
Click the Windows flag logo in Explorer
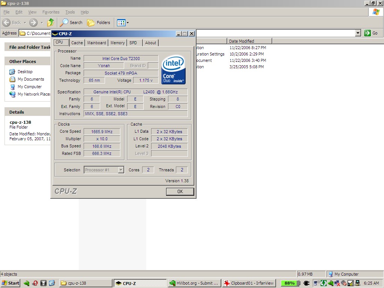[x=376, y=12]
